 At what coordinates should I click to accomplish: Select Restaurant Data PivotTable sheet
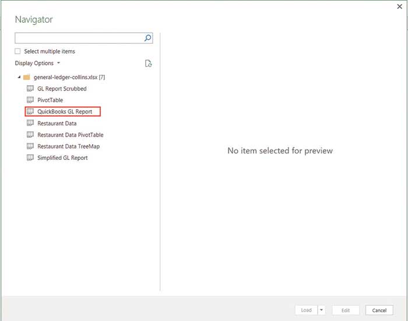pyautogui.click(x=71, y=135)
